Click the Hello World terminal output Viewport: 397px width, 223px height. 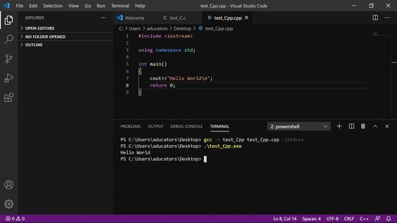(x=135, y=152)
